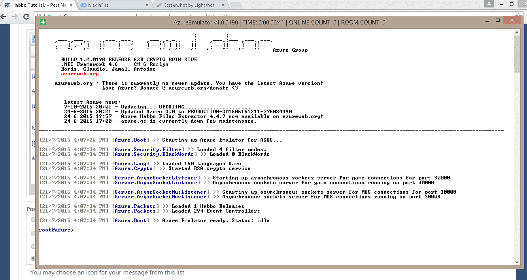Click 'Starting up Azure Emulator for ASUS' log line

(x=161, y=140)
